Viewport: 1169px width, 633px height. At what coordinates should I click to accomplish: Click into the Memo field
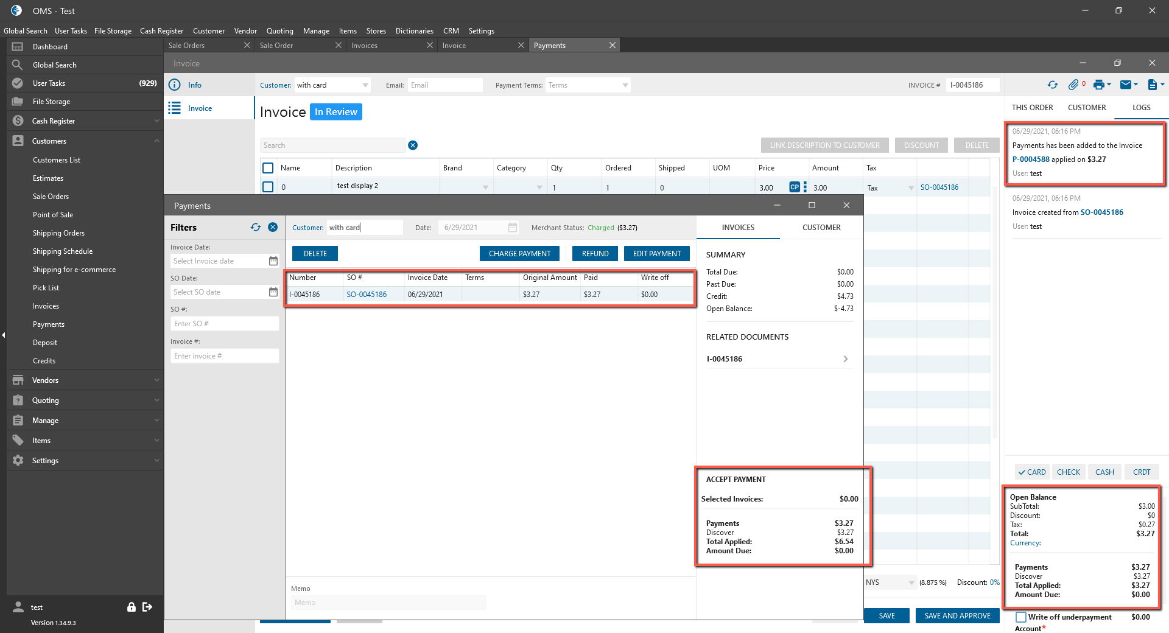pos(388,603)
